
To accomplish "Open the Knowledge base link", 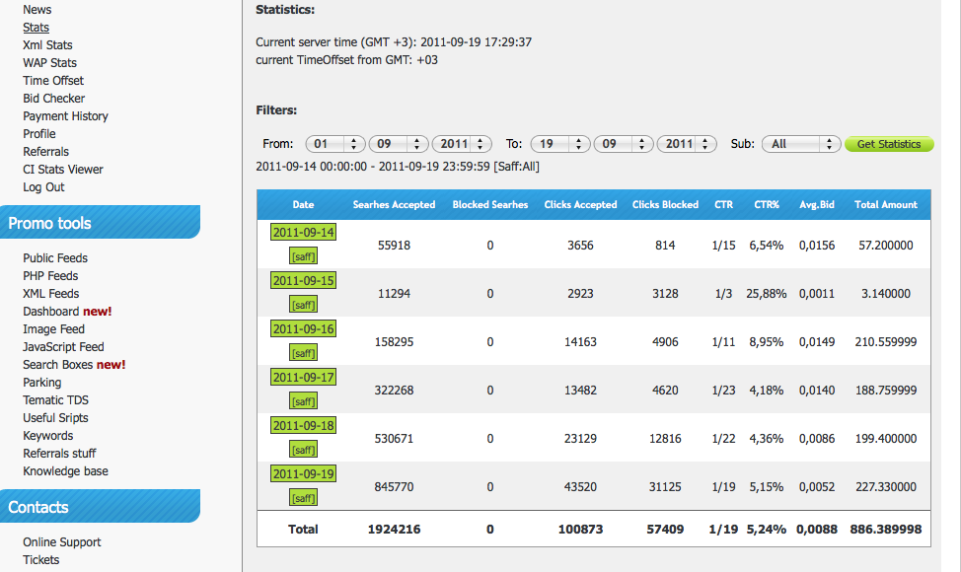I will [x=65, y=471].
